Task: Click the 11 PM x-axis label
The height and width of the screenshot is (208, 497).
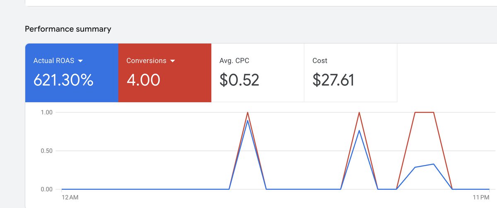Action: point(480,198)
